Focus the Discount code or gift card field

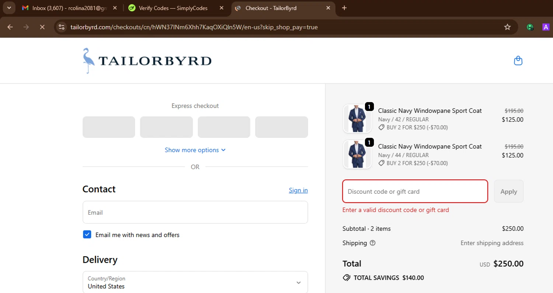(x=415, y=191)
